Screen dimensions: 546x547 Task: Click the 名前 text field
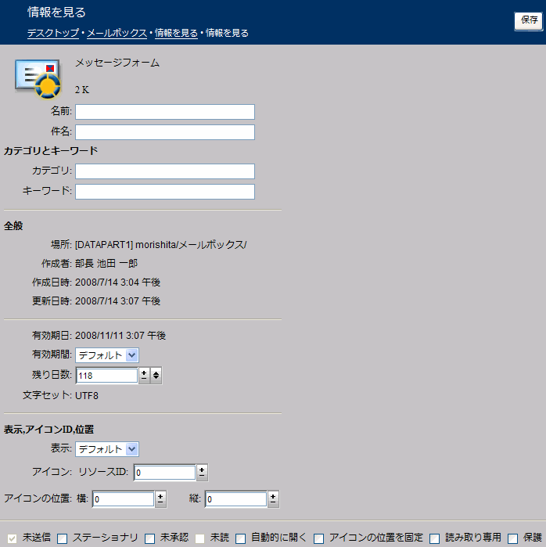165,112
